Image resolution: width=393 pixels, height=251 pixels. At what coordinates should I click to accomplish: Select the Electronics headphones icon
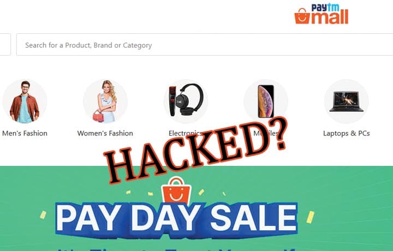[x=186, y=101]
